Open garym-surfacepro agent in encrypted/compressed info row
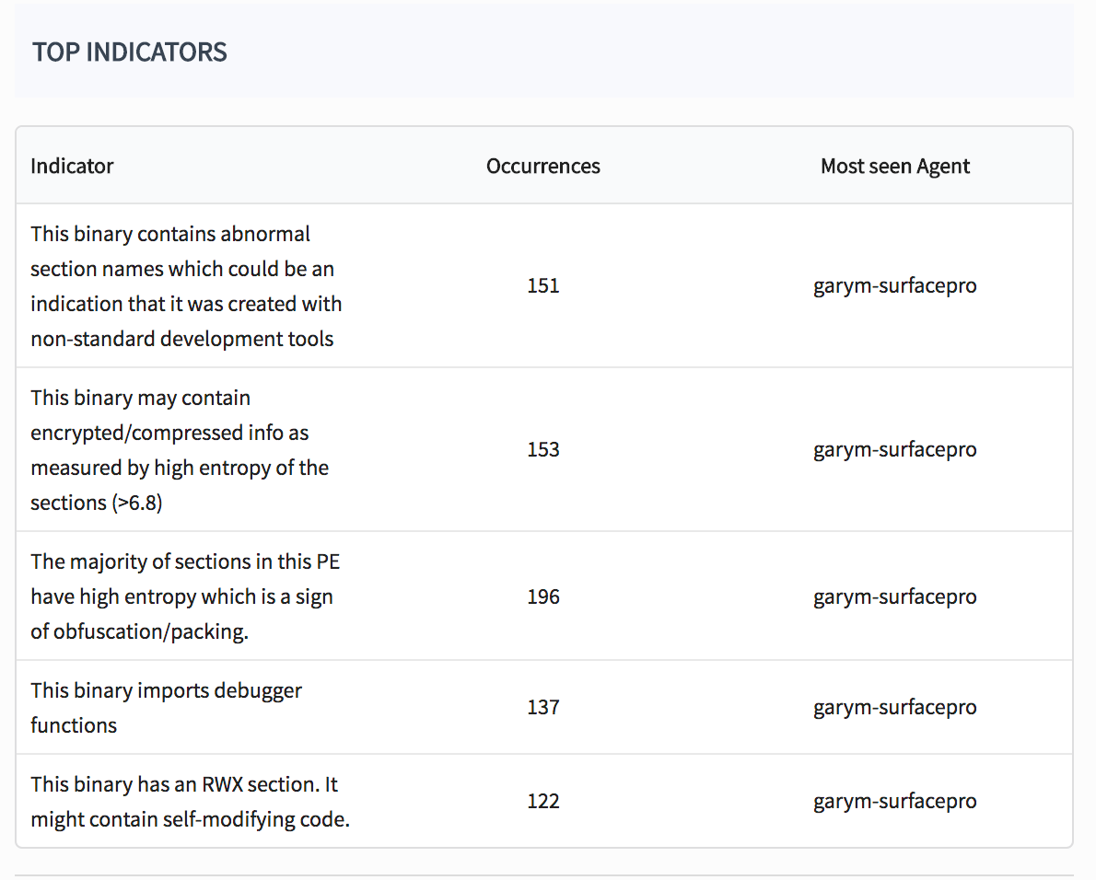 pos(894,449)
